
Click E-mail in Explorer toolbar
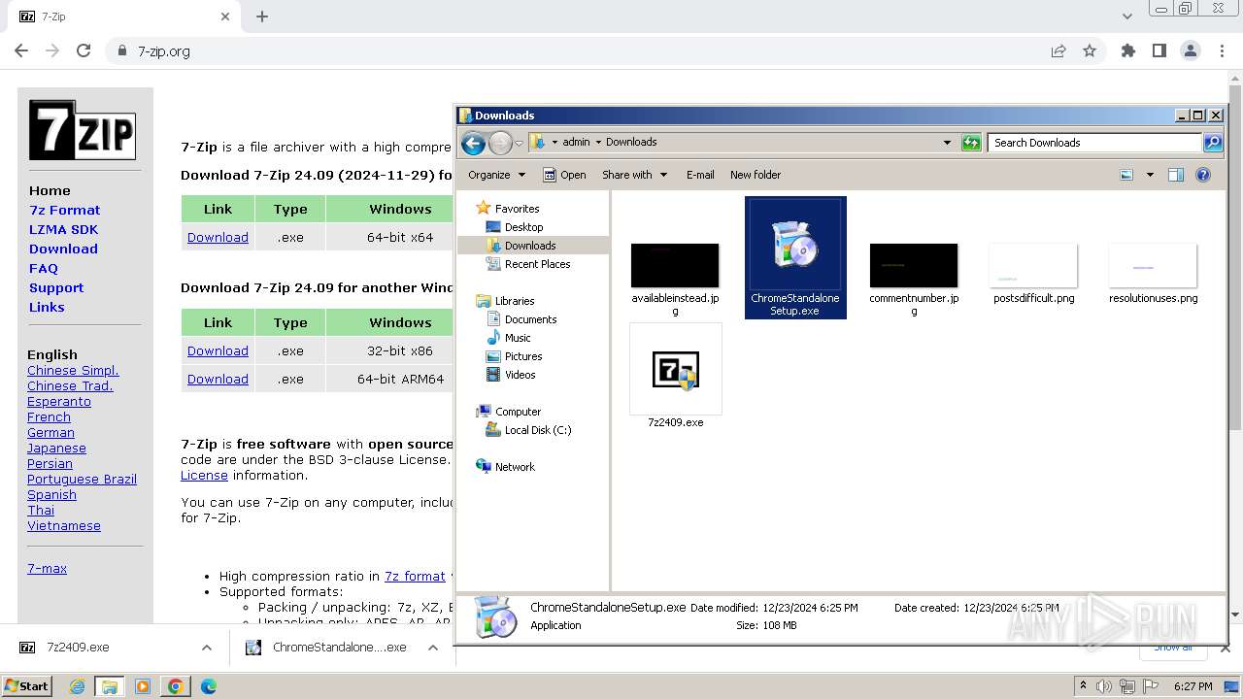click(x=700, y=175)
